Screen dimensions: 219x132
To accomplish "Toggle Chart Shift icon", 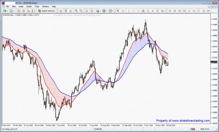I will (x=92, y=11).
